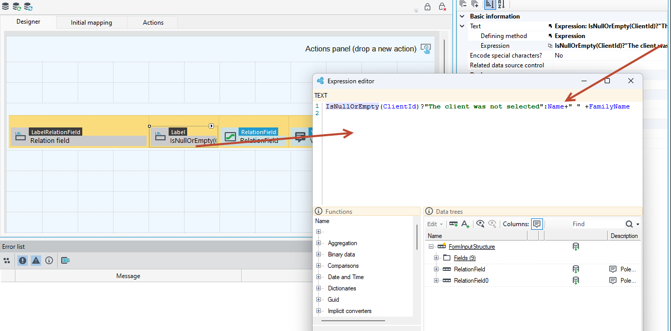The width and height of the screenshot is (671, 331).
Task: Expand the RelationField0 tree node
Action: pyautogui.click(x=437, y=281)
